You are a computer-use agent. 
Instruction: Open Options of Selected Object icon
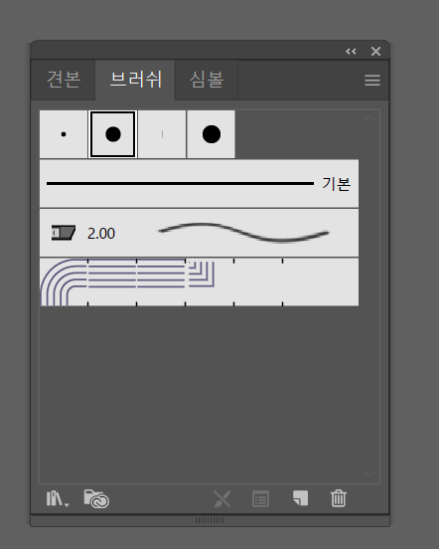pos(261,499)
